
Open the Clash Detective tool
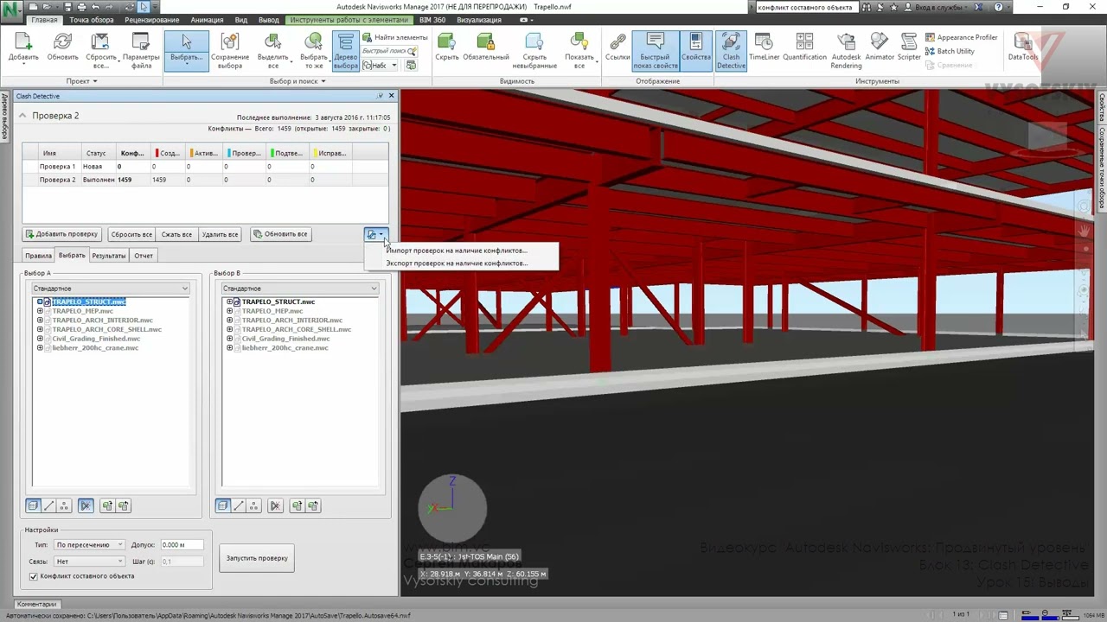point(731,50)
